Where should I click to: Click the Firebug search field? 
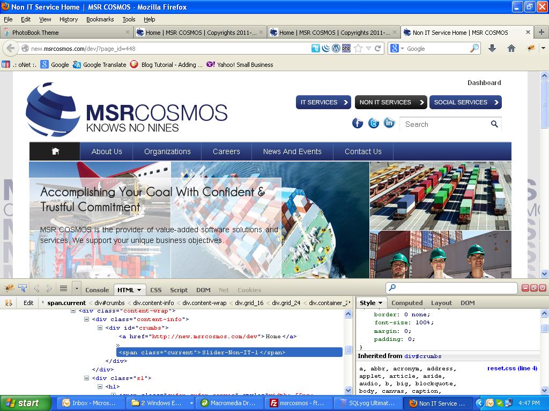tap(451, 288)
